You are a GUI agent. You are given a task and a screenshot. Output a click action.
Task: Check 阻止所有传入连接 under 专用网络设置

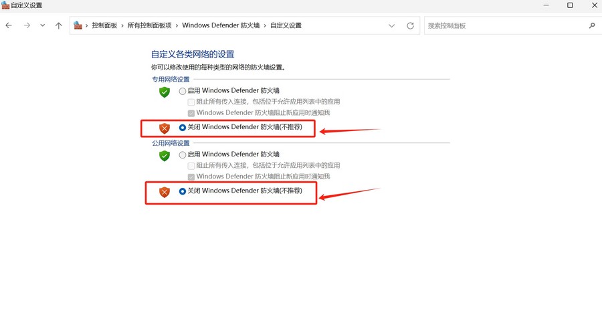pos(191,102)
